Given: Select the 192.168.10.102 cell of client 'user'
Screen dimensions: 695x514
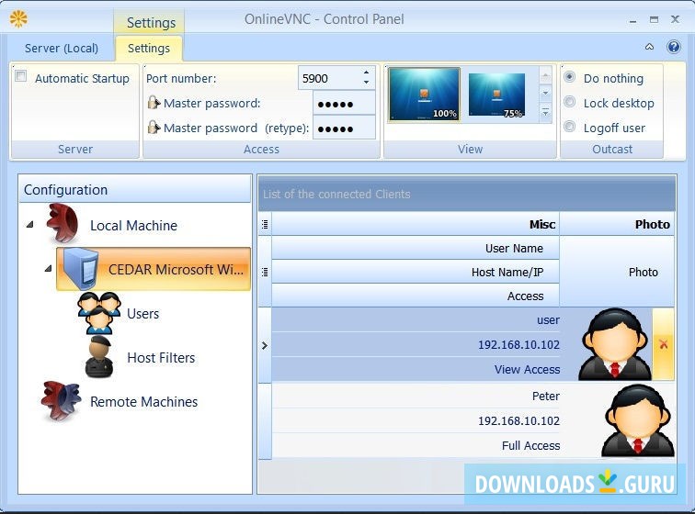Looking at the screenshot, I should [x=416, y=344].
